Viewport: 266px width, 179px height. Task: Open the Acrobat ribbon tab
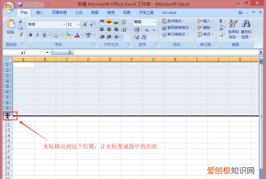169,12
